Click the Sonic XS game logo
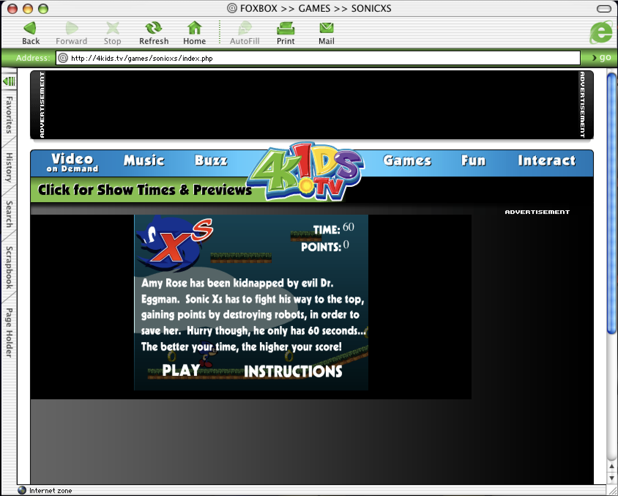The image size is (618, 496). [174, 244]
